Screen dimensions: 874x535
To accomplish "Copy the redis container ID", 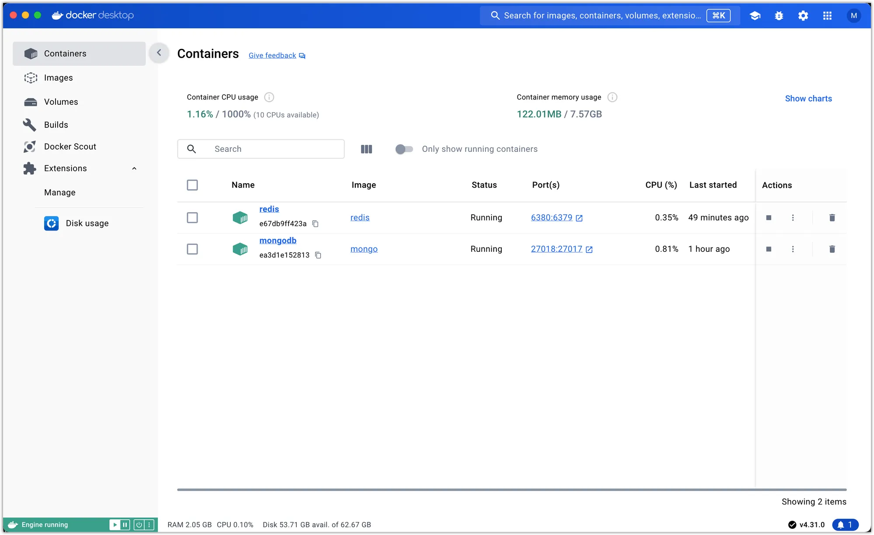I will coord(315,224).
